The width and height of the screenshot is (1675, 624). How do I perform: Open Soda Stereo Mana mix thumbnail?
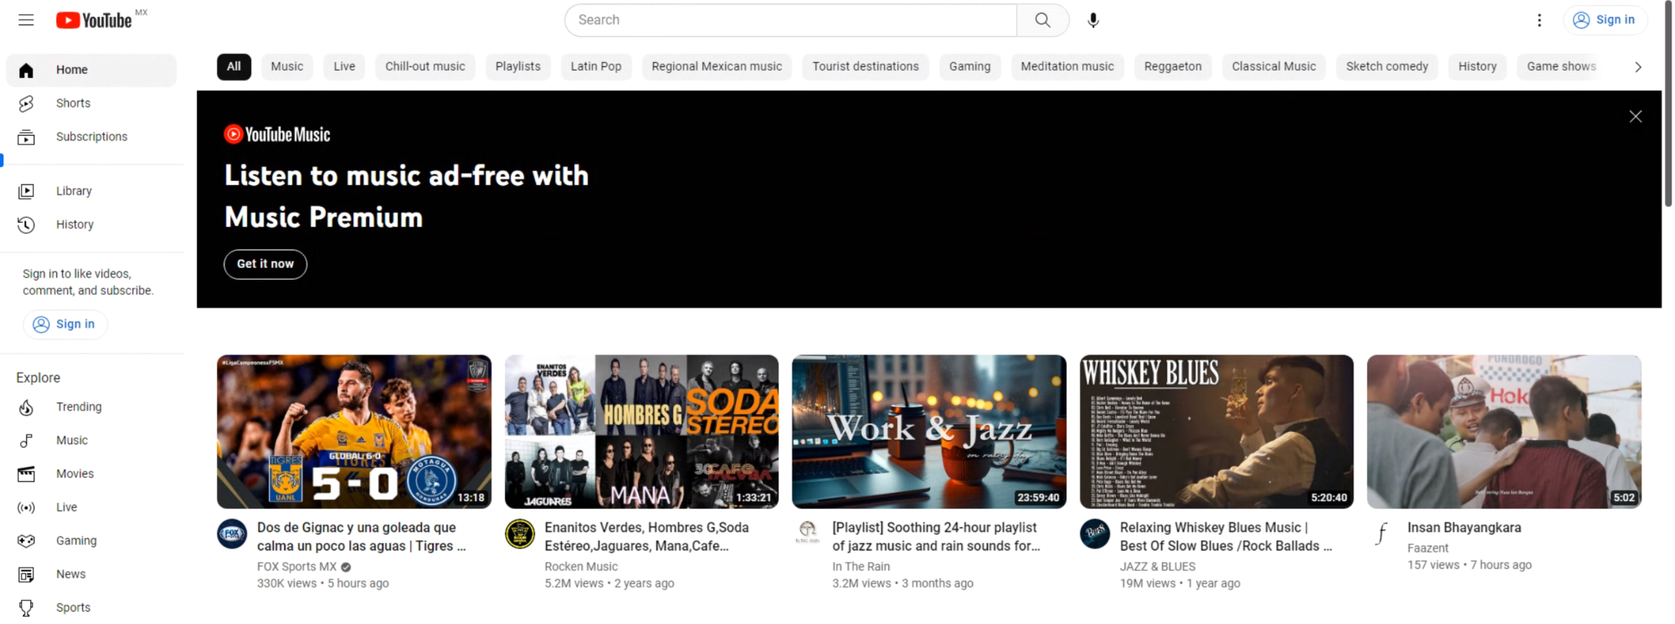pos(641,431)
